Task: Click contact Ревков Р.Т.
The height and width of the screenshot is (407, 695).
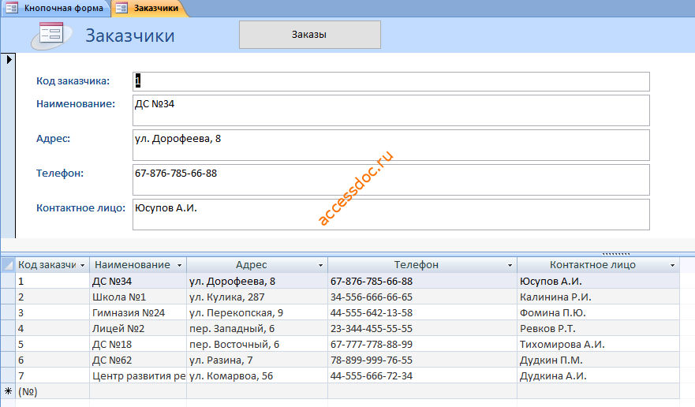Action: 599,329
